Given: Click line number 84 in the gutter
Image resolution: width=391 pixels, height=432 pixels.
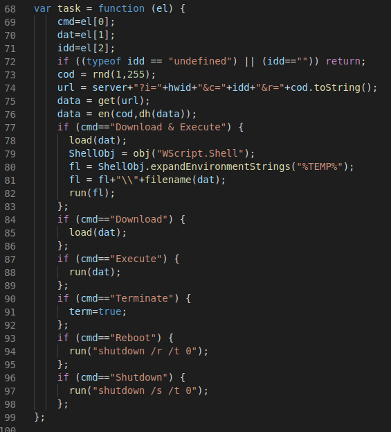Looking at the screenshot, I should click(x=10, y=220).
